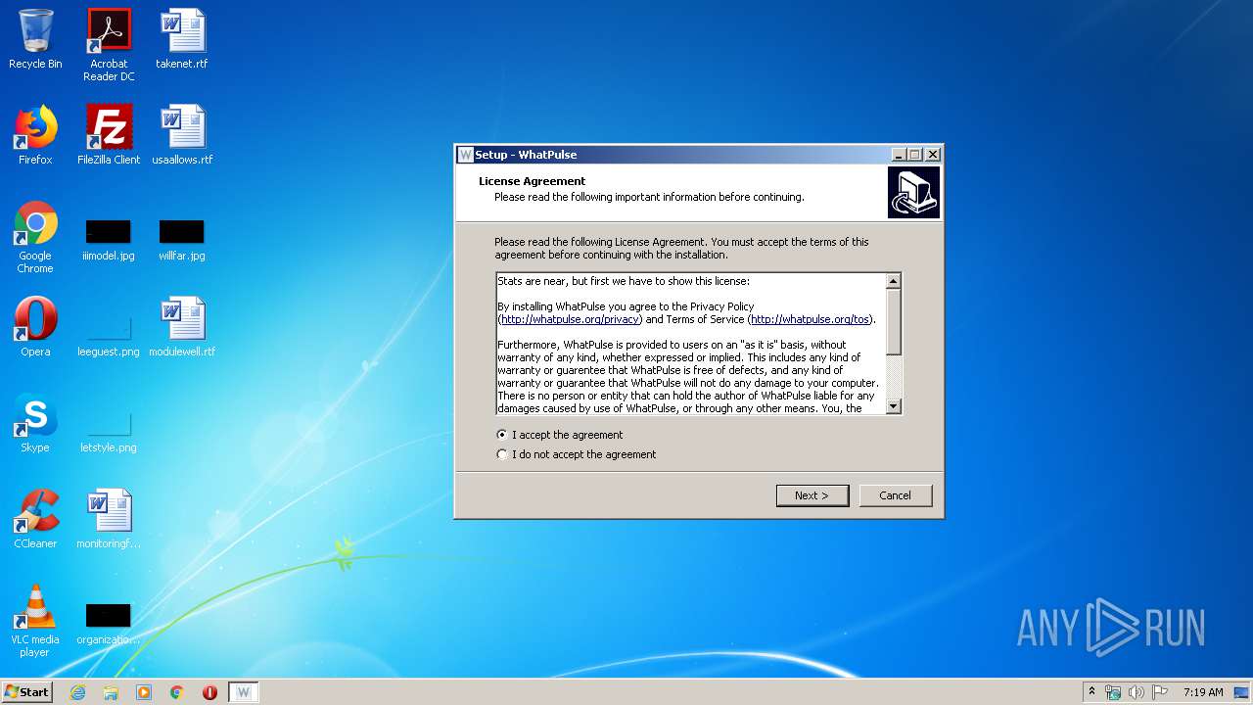Viewport: 1253px width, 705px height.
Task: Click the license scrollbar up arrow
Action: pos(893,281)
